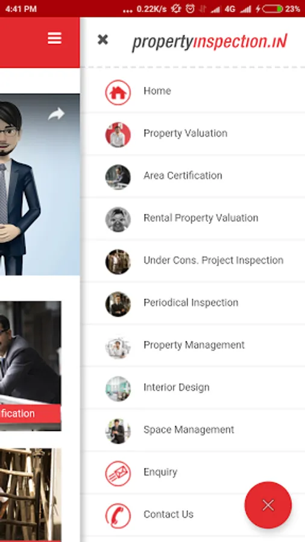Tap the red house Home icon
The image size is (305, 542).
click(118, 92)
